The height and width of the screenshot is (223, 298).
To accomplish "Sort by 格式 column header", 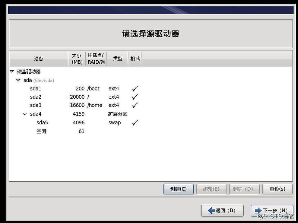I will pyautogui.click(x=135, y=59).
